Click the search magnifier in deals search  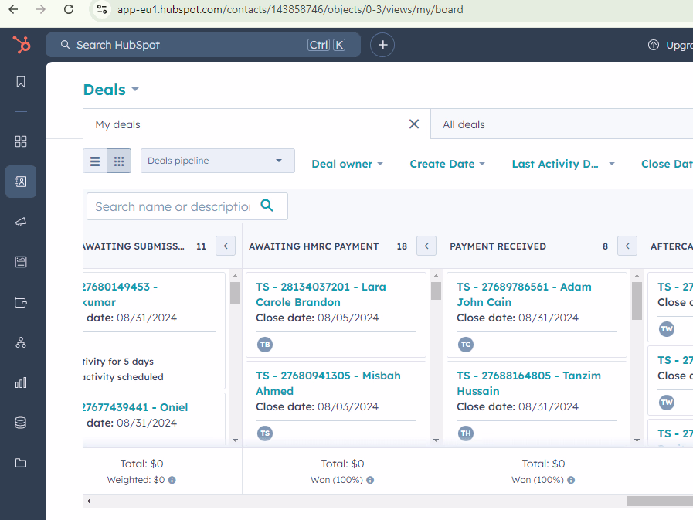pos(267,206)
